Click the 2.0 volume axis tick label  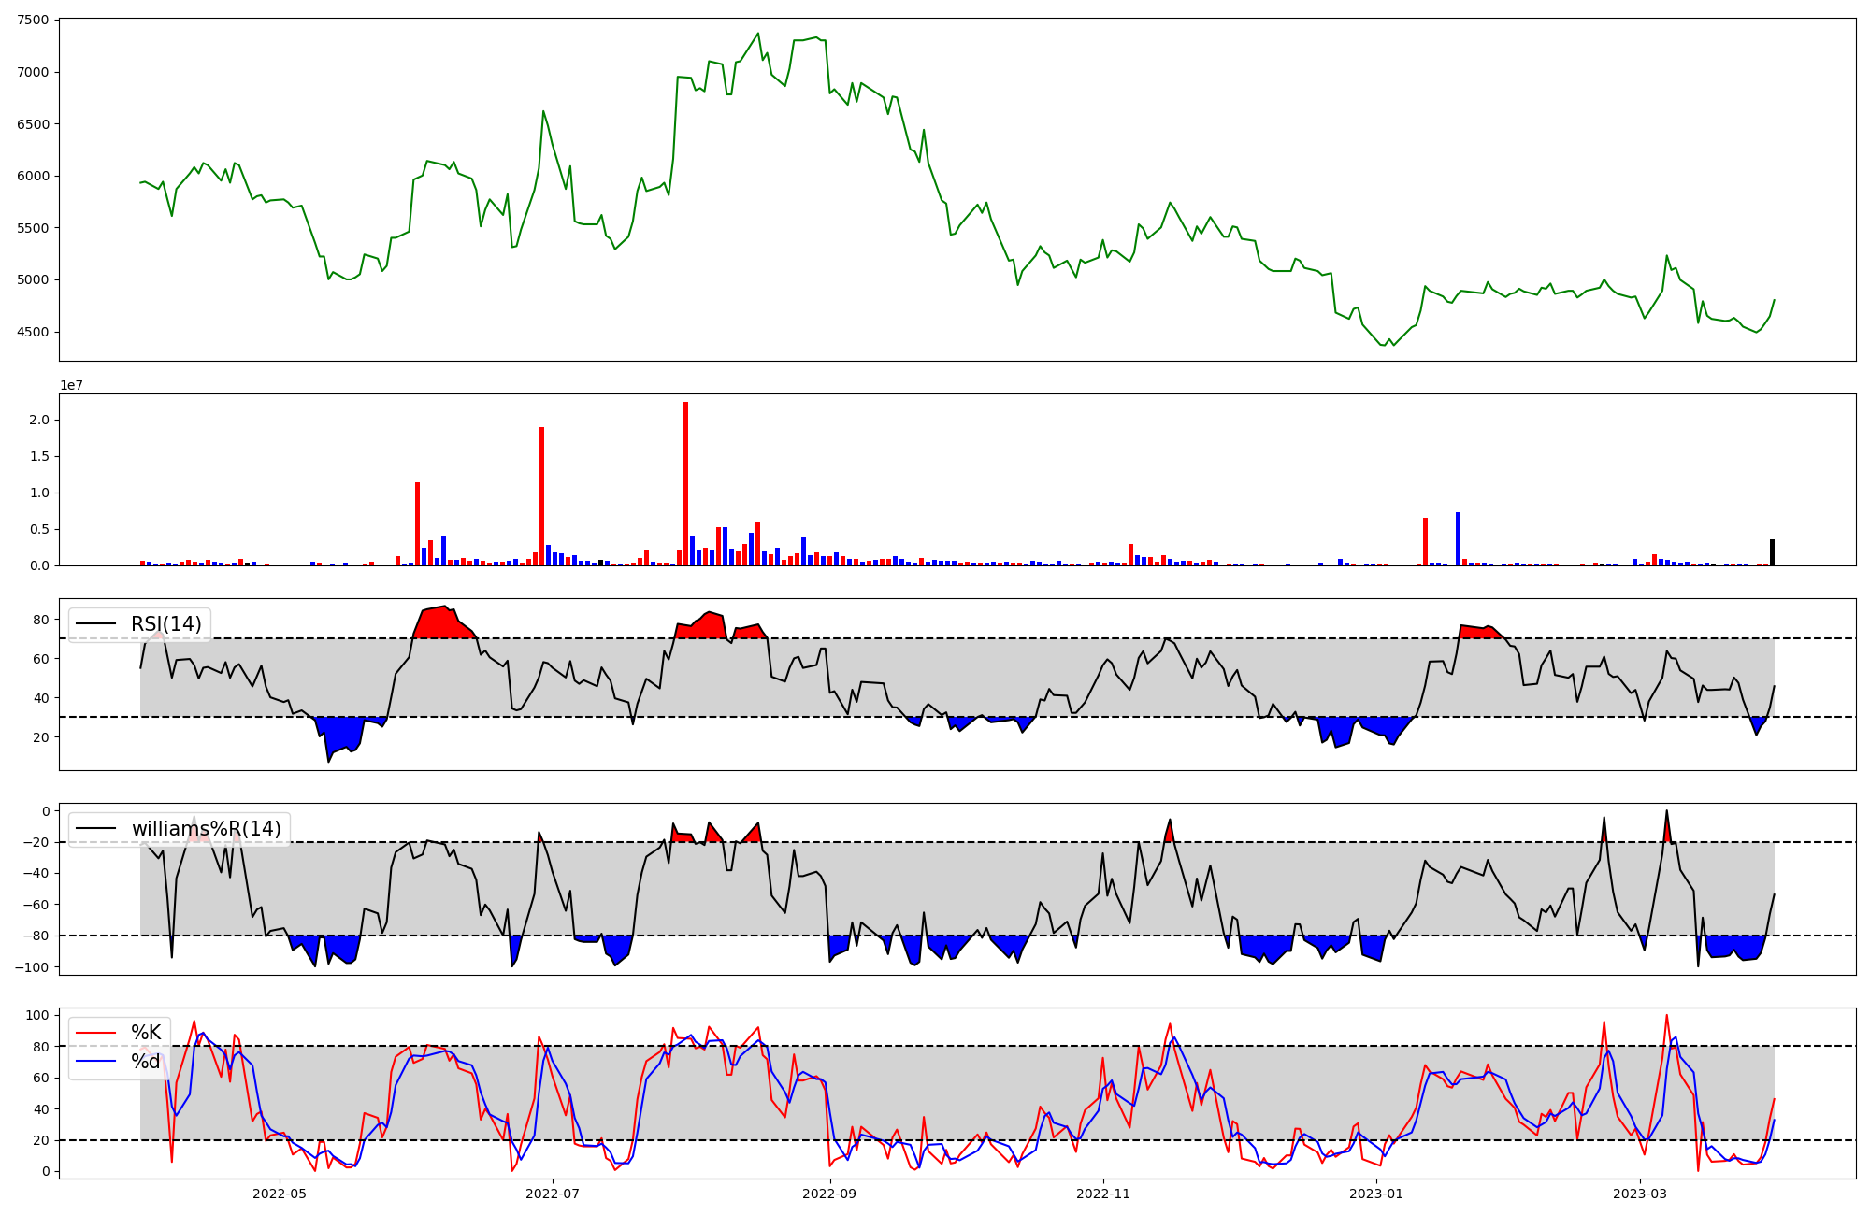[x=39, y=421]
